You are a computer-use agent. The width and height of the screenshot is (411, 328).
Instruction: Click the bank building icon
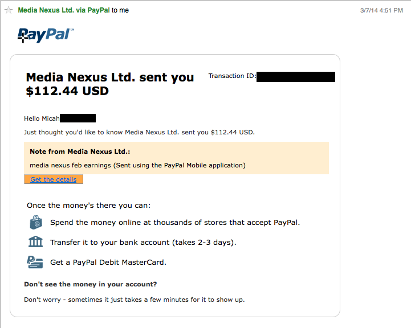point(35,241)
